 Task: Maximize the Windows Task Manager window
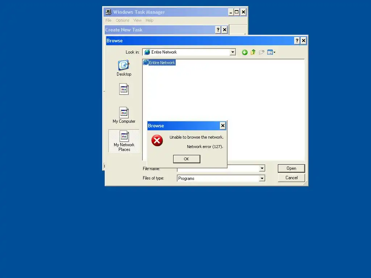click(237, 12)
